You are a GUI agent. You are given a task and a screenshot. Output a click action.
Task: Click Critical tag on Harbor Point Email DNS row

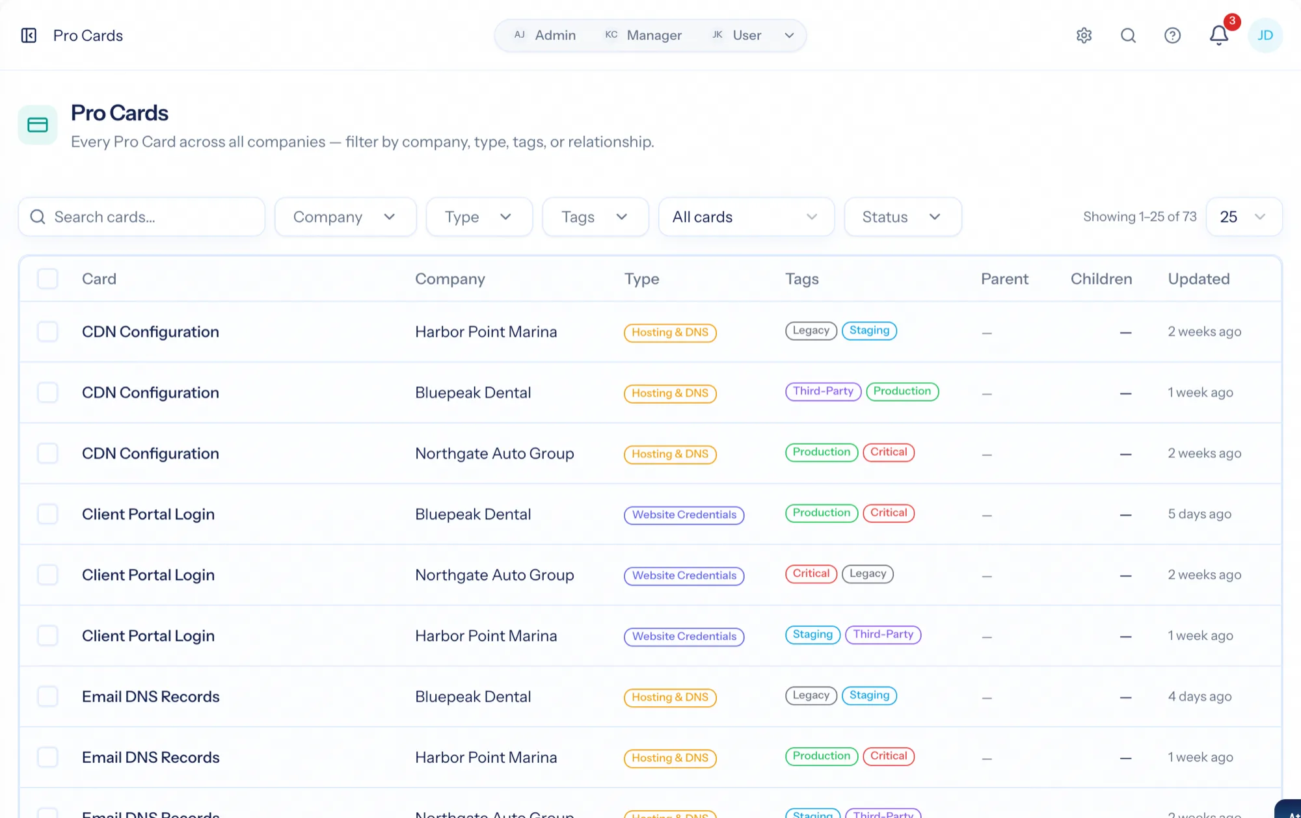tap(889, 756)
